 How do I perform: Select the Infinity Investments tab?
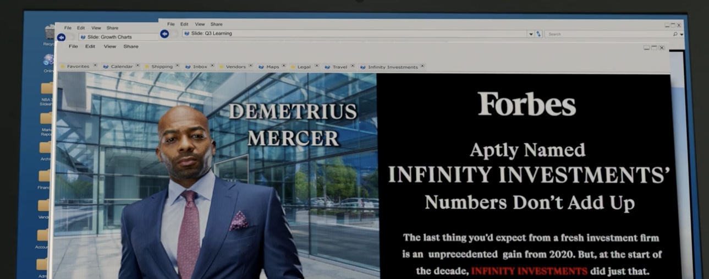click(x=393, y=67)
